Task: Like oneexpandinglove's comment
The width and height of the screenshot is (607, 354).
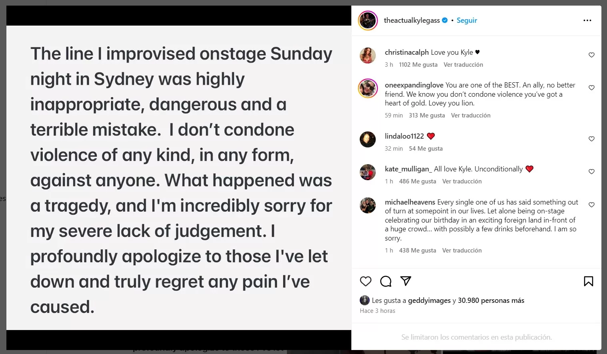Action: [591, 88]
